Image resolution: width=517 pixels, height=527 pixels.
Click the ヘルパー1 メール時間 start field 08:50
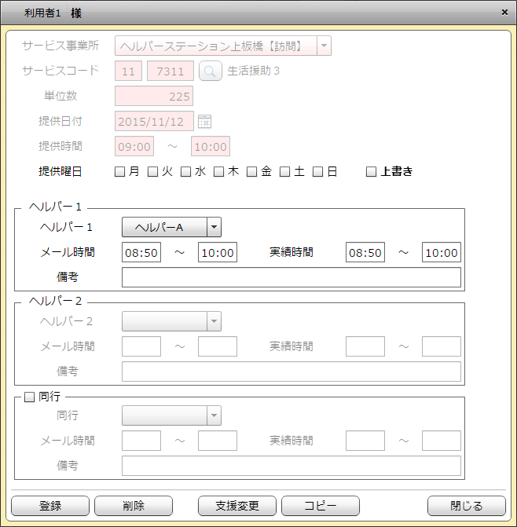[x=141, y=252]
